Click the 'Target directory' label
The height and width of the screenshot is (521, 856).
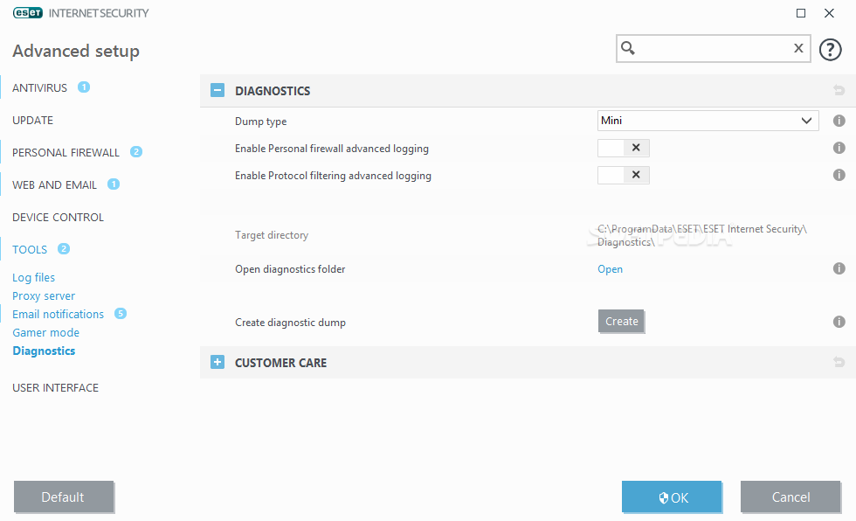click(x=272, y=235)
